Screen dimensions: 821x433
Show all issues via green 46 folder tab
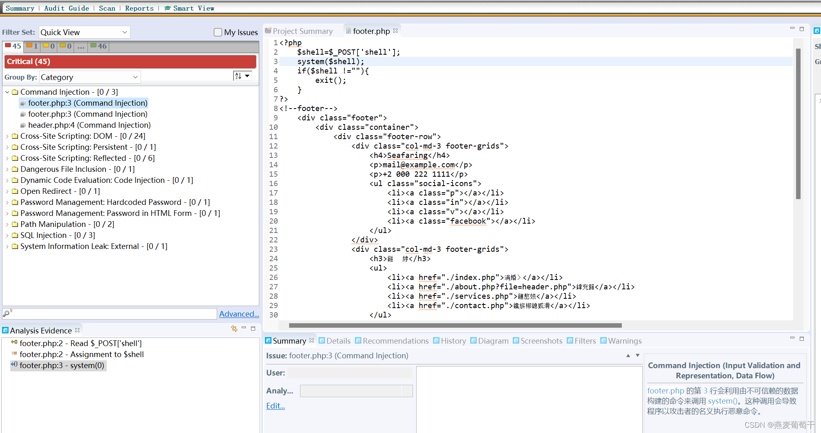99,46
